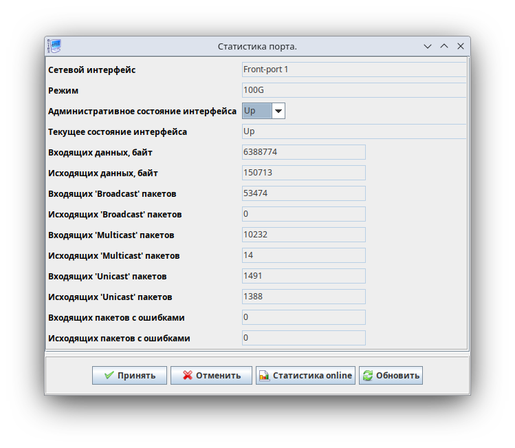Maximize the port statistics window

pyautogui.click(x=444, y=46)
